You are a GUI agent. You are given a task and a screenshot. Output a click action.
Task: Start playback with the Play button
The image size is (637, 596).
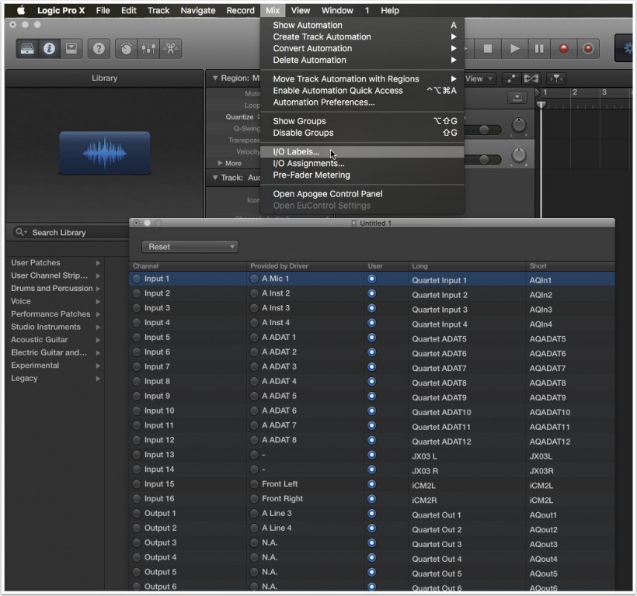pos(515,49)
